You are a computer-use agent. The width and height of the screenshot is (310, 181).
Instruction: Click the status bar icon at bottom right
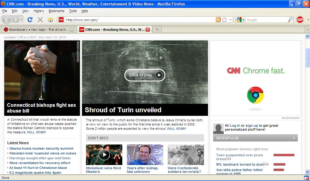(306, 178)
